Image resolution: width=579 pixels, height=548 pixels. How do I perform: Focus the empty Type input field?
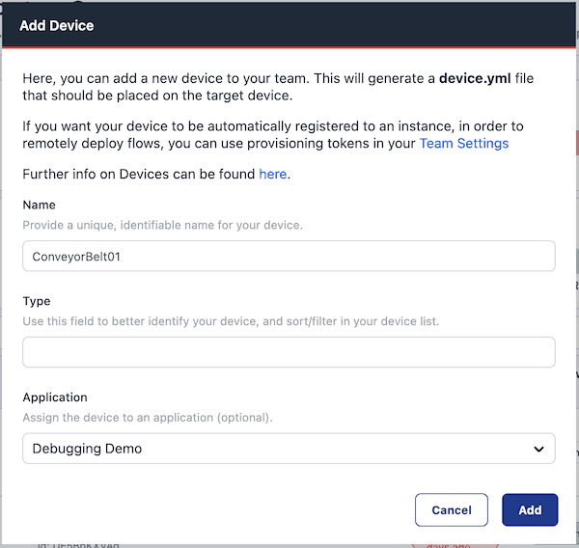[289, 352]
